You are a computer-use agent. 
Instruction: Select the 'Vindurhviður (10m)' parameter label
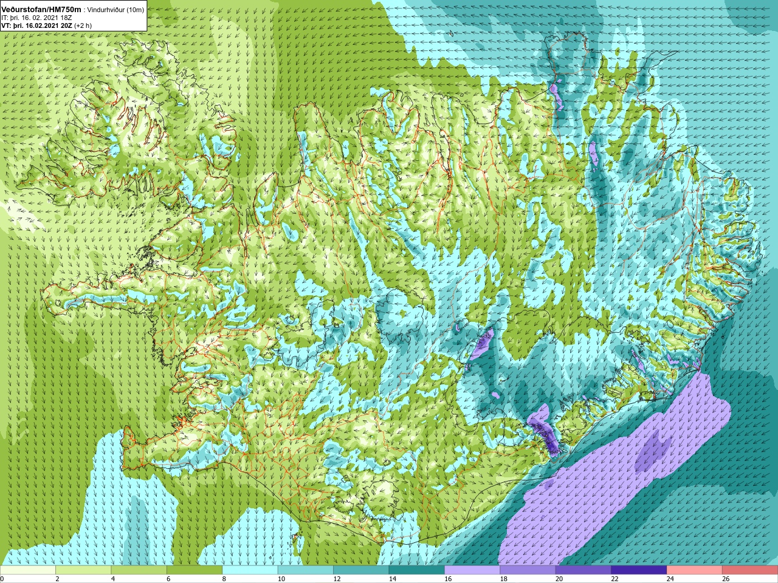pyautogui.click(x=116, y=10)
